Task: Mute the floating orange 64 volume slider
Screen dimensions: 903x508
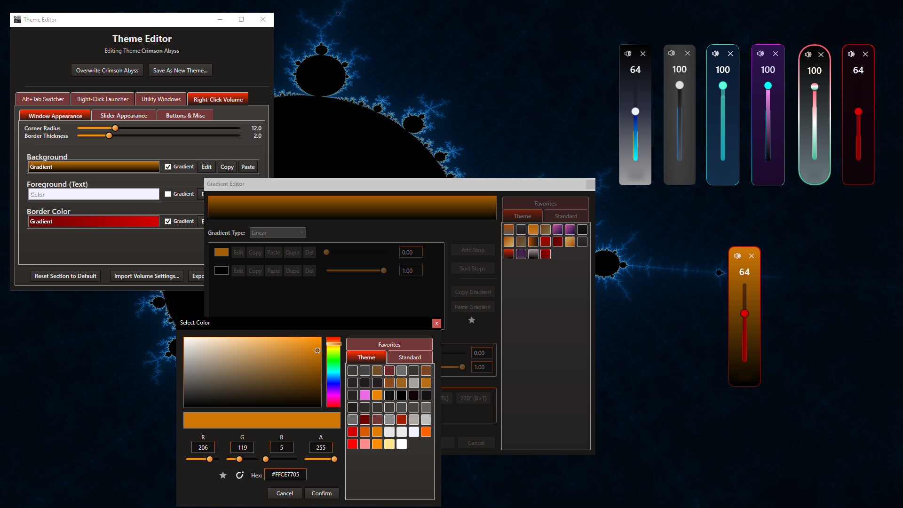Action: point(738,256)
